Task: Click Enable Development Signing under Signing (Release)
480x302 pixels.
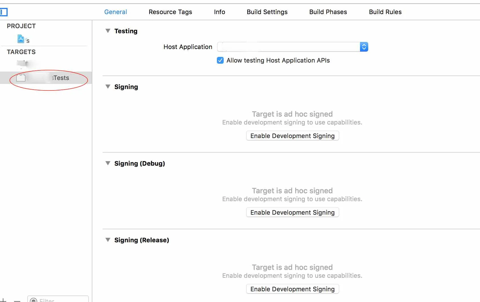Action: point(292,289)
